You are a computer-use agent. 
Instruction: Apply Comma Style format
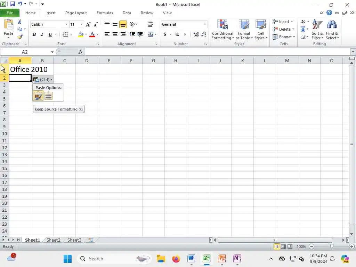pos(185,34)
